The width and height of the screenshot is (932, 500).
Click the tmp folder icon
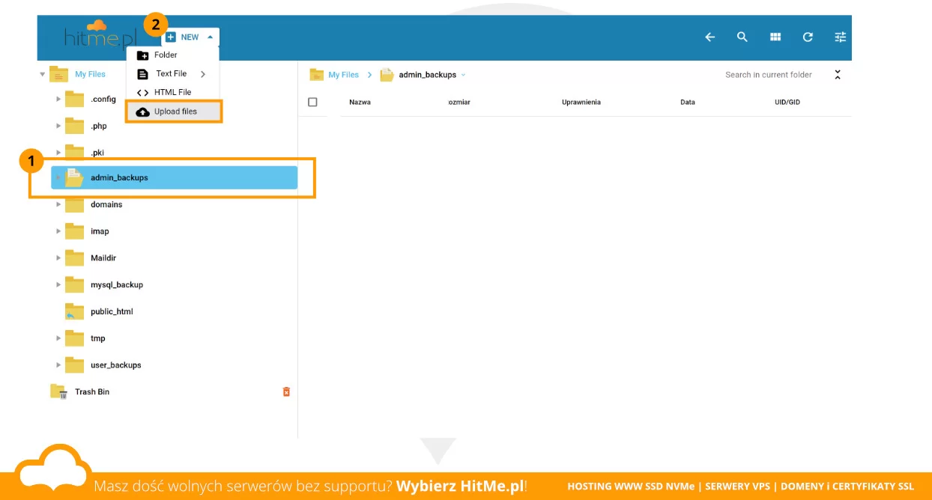point(74,338)
